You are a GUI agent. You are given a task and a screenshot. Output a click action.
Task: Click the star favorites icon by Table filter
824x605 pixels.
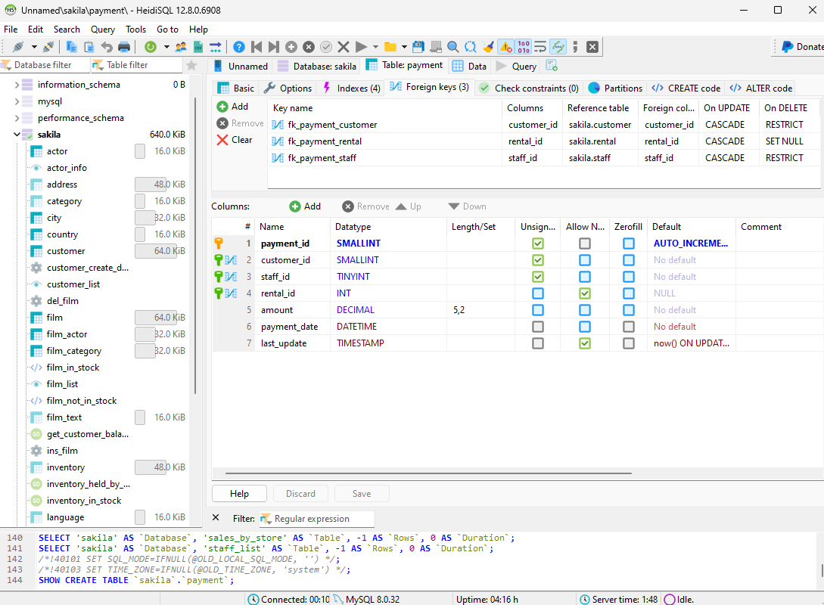click(191, 65)
